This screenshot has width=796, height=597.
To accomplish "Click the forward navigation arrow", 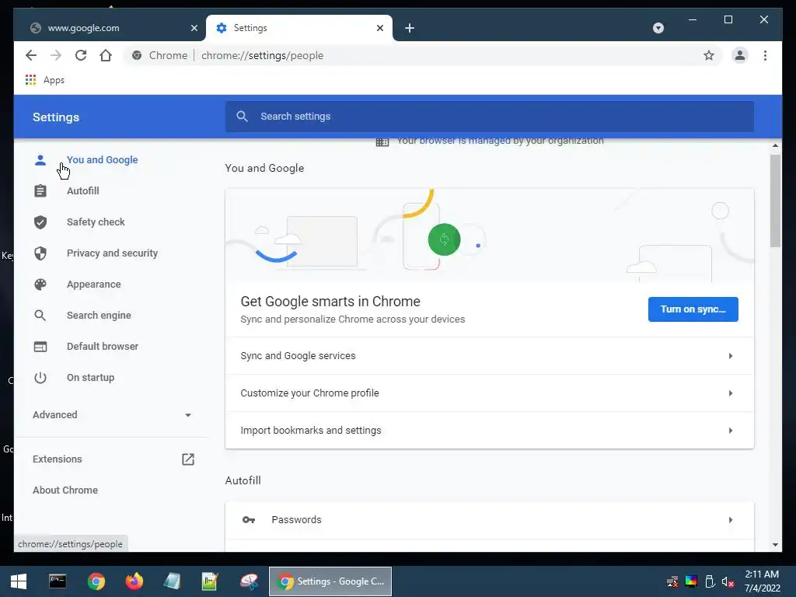I will [x=56, y=55].
